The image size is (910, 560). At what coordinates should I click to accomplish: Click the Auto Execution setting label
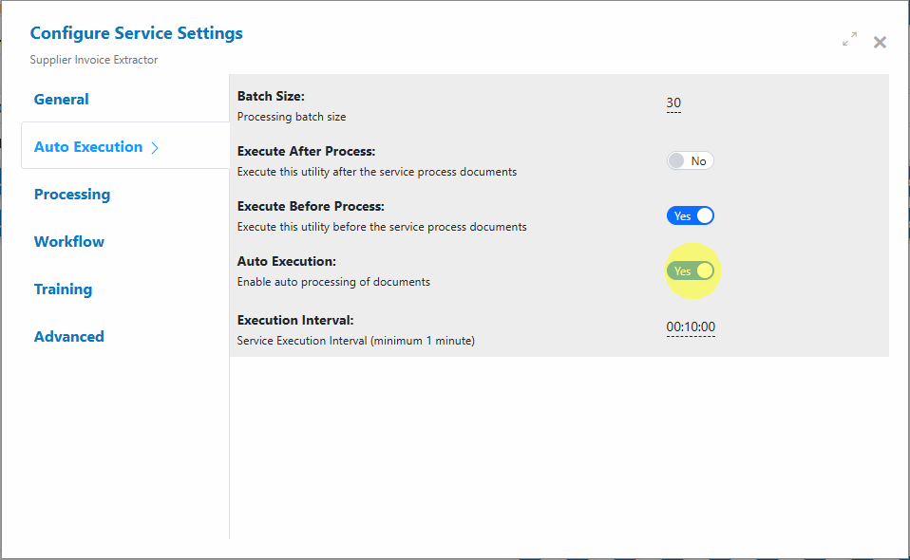pos(287,261)
